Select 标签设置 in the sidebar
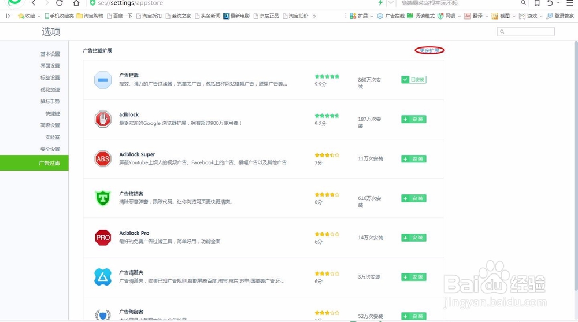Viewport: 578px width, 322px height. point(50,77)
